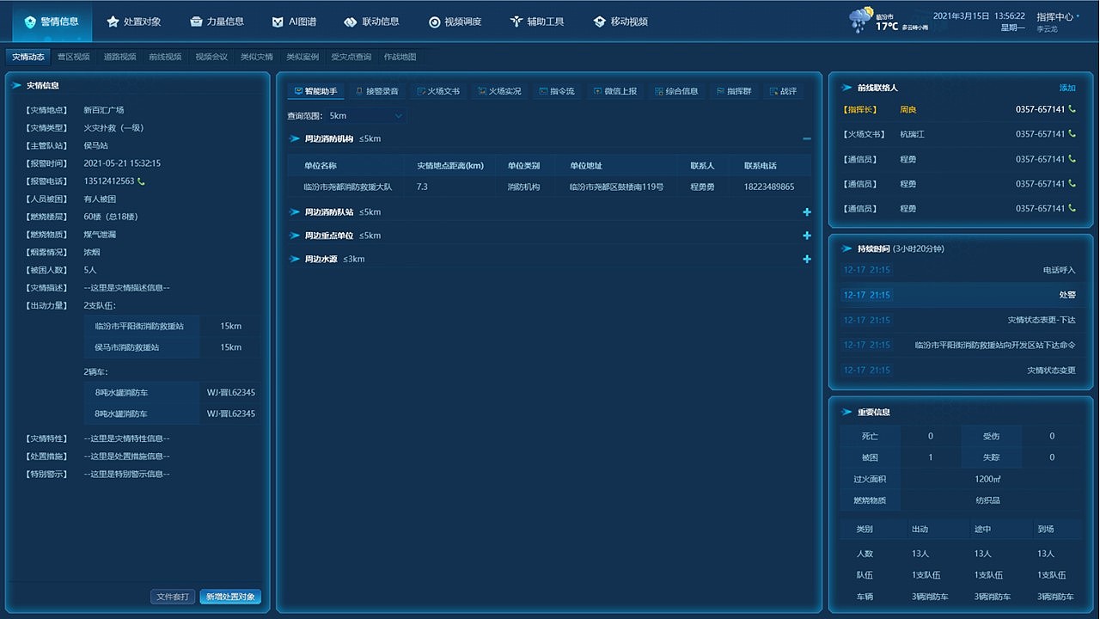
Task: Click the contact phone 18223489865
Action: pyautogui.click(x=769, y=187)
